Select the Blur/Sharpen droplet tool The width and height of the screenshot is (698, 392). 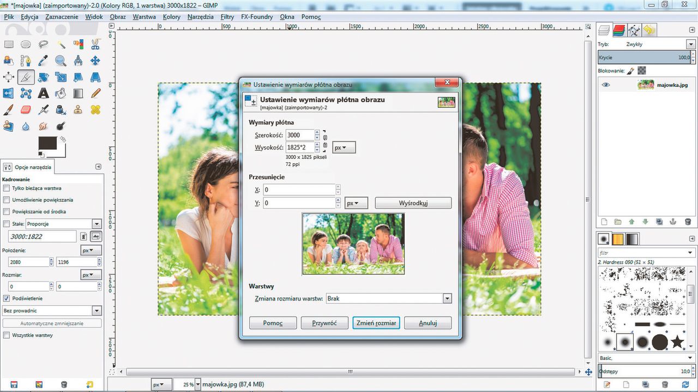click(26, 126)
